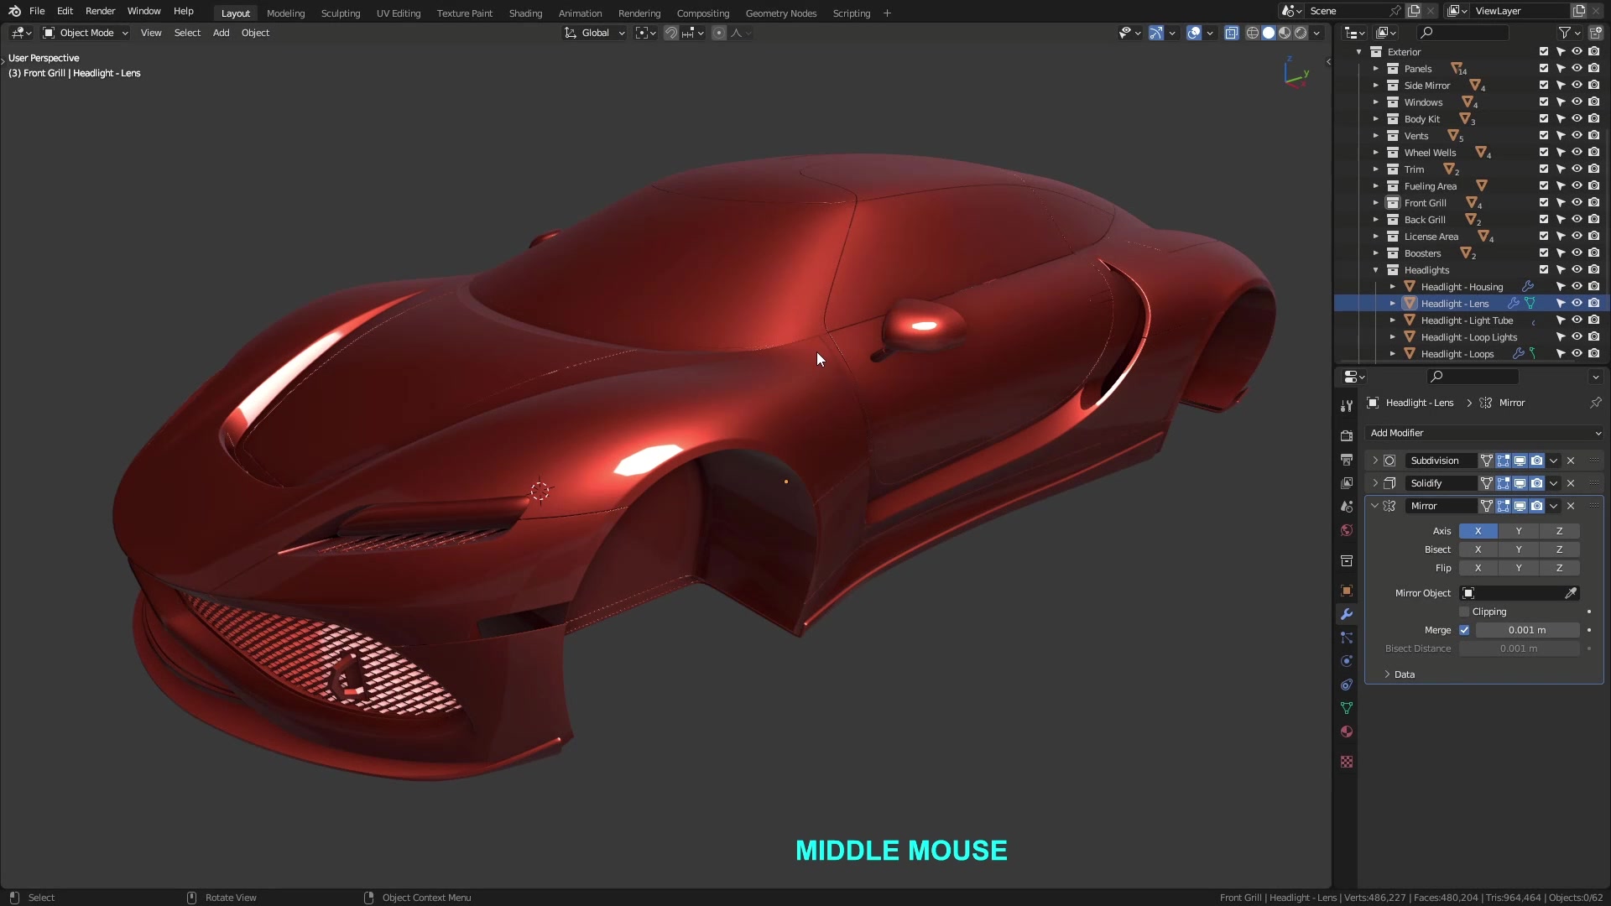Uncheck the Merge checkbox

(x=1464, y=630)
